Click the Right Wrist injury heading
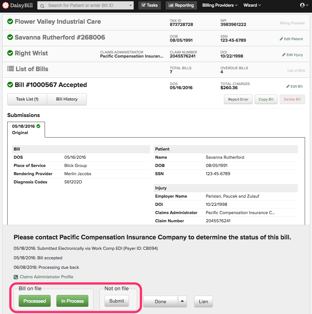The image size is (312, 314). click(31, 53)
